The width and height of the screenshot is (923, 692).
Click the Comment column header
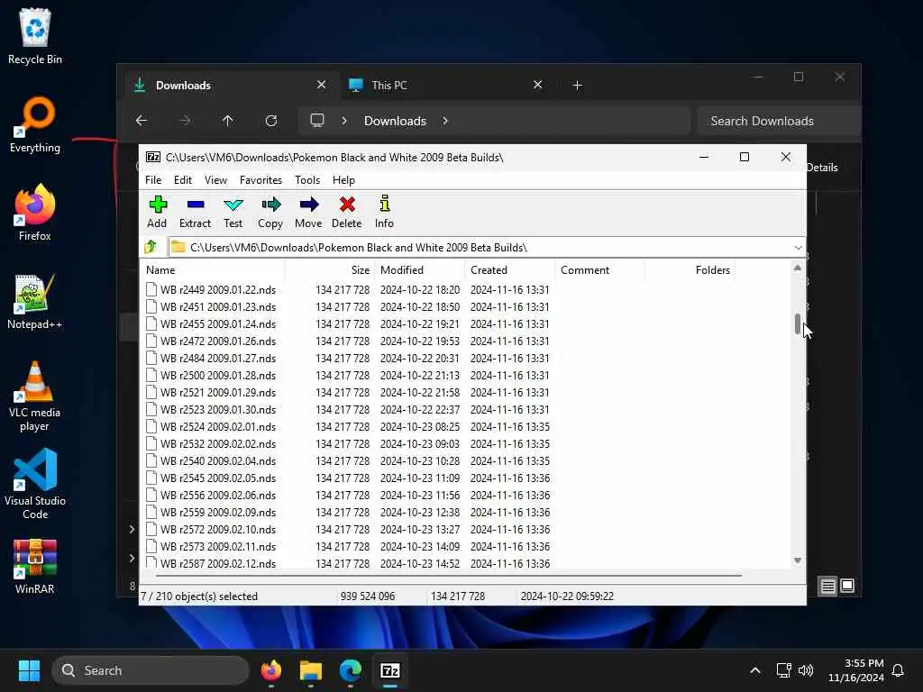599,270
